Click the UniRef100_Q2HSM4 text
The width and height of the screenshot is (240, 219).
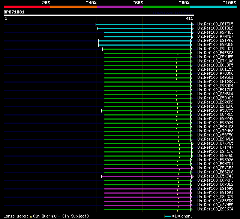215,94
